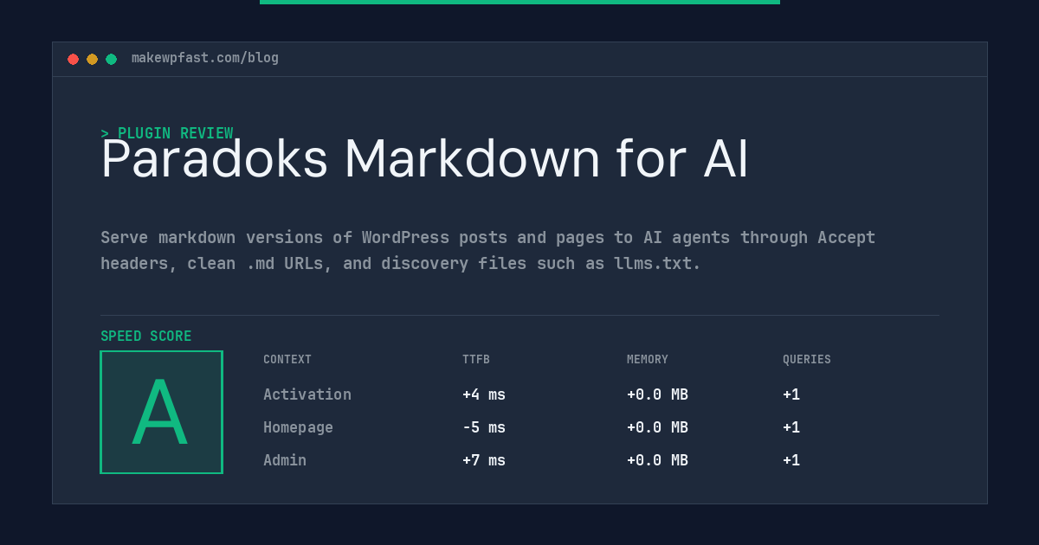Viewport: 1039px width, 545px height.
Task: Select the Admin row label
Action: [x=285, y=460]
